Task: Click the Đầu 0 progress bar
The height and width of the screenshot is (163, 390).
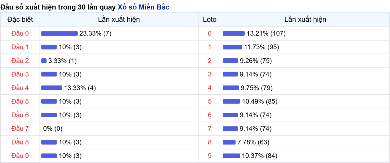Action: (x=59, y=33)
